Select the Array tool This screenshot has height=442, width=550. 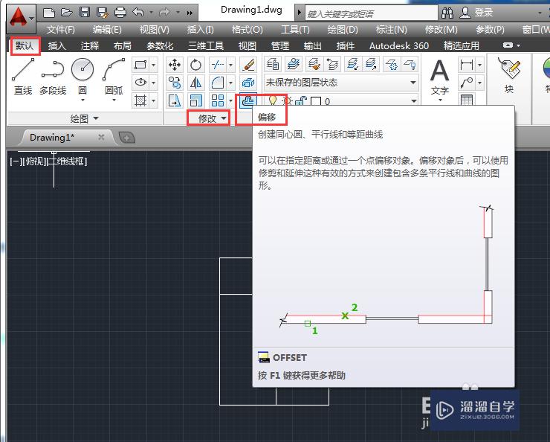218,100
